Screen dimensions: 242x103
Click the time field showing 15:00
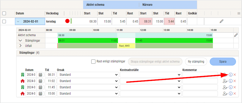50,94
